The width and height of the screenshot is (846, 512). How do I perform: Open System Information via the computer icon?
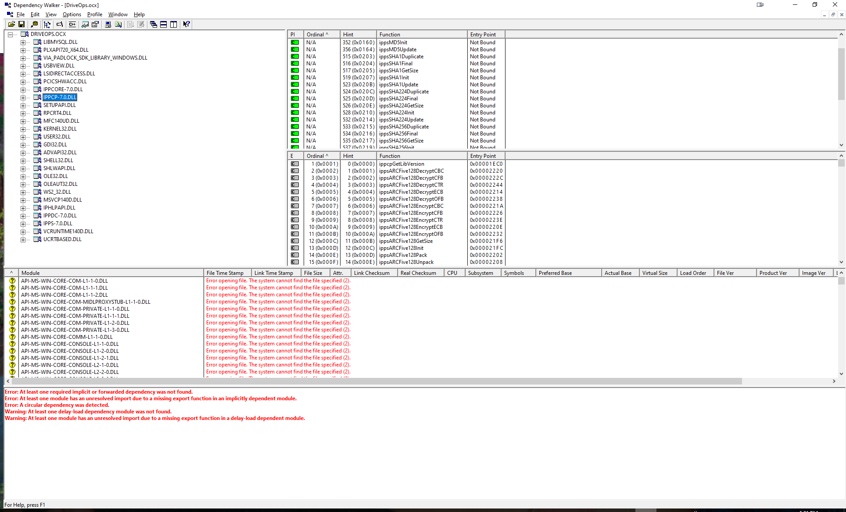pos(108,25)
